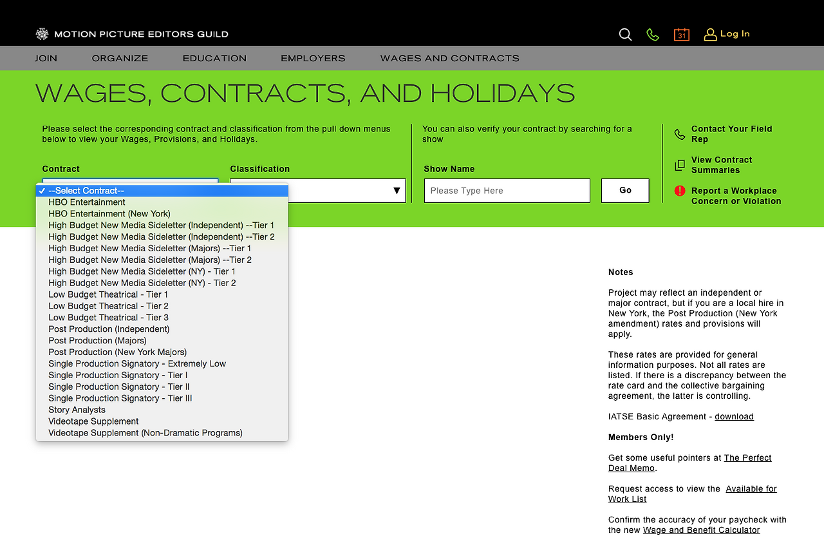Click the Log In link

coord(735,34)
